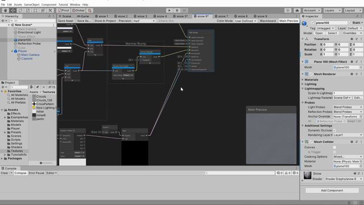The width and height of the screenshot is (364, 205).
Task: Click the Hierarchy panel lock icon
Action: (49, 17)
